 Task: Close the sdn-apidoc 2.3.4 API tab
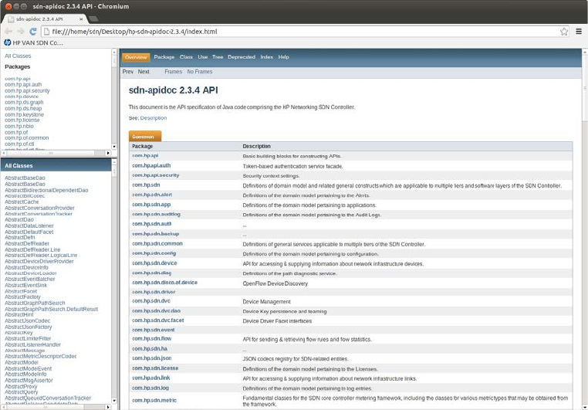coord(81,19)
